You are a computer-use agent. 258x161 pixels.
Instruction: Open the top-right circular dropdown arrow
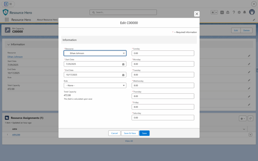(254, 4)
